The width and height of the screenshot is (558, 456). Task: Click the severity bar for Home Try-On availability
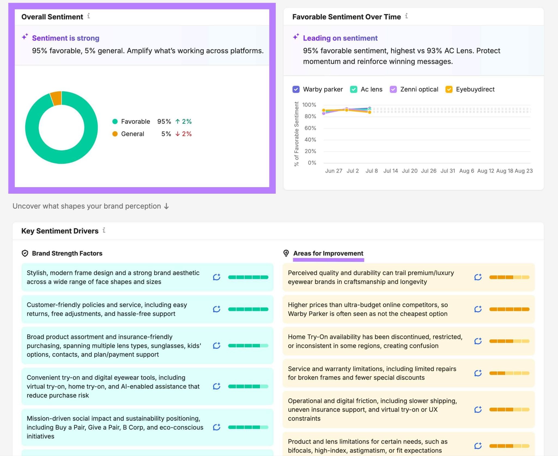pos(509,341)
